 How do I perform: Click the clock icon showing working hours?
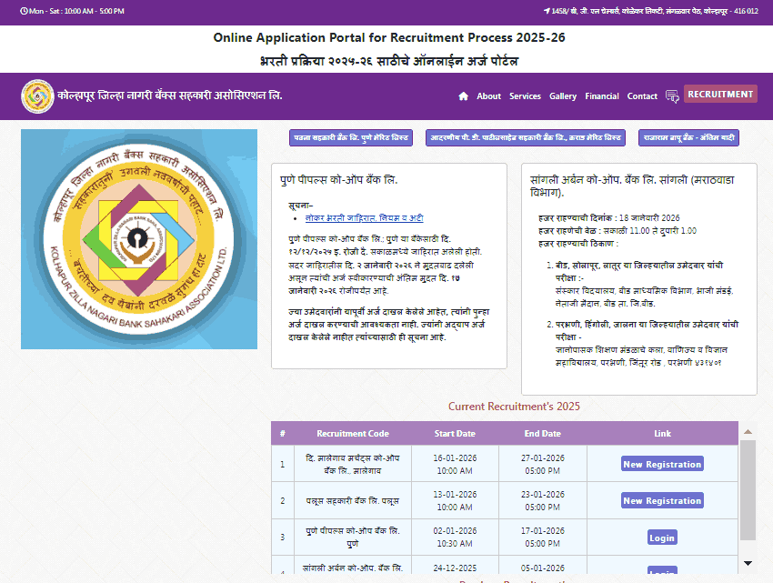(x=25, y=12)
